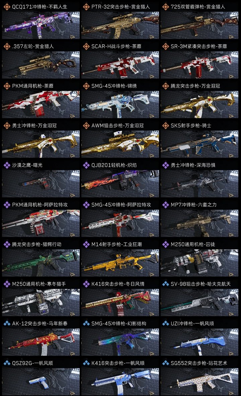Select the 腾龙突击步枪-万金泪冠 gold rifle thumbnail

199,104
